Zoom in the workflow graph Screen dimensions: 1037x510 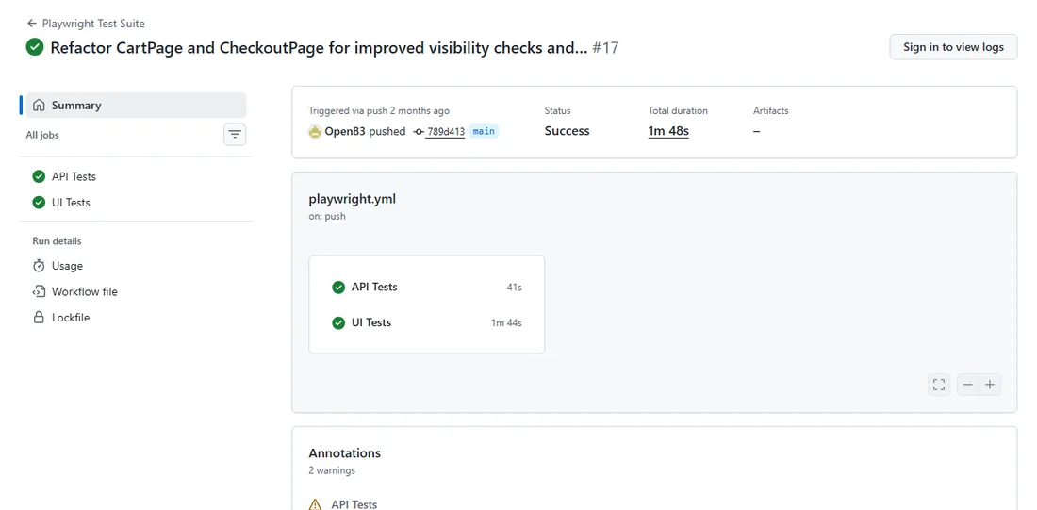(x=990, y=385)
